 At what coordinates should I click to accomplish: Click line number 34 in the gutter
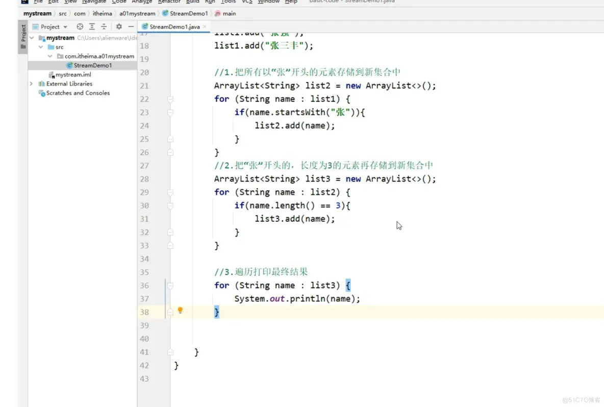144,259
